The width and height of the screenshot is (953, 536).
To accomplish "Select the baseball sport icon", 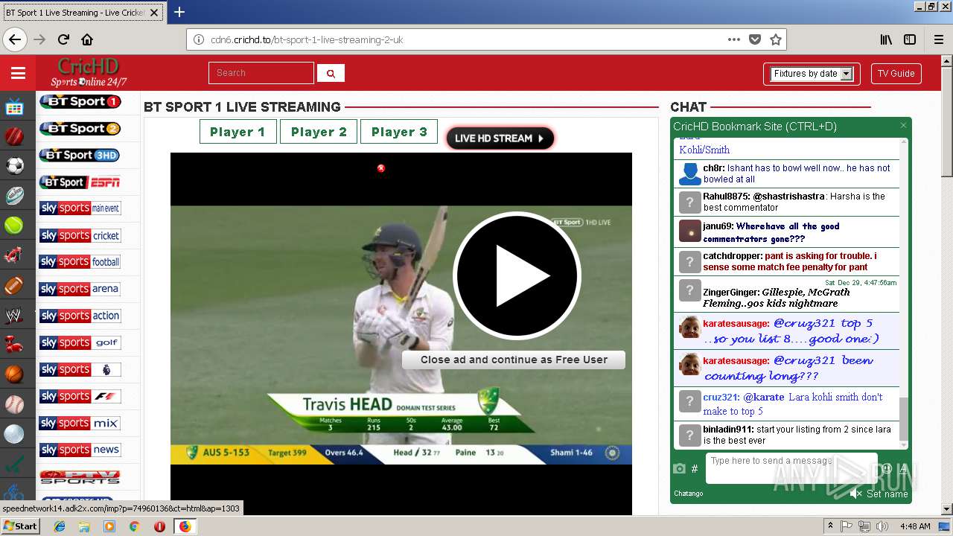I will click(x=14, y=404).
